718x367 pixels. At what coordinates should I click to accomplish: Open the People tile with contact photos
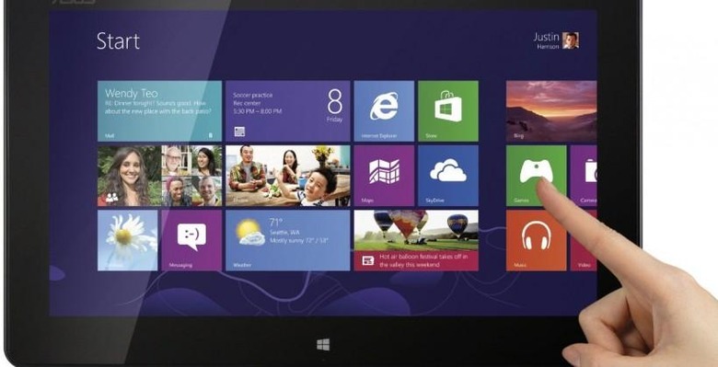tap(159, 176)
